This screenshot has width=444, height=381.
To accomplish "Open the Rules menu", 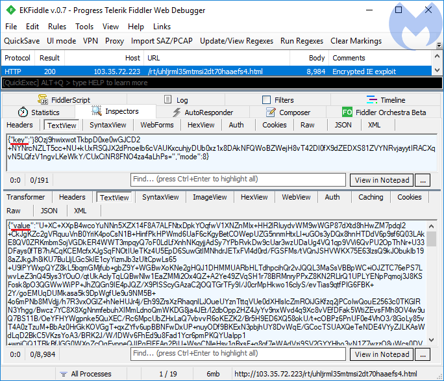I will point(57,27).
